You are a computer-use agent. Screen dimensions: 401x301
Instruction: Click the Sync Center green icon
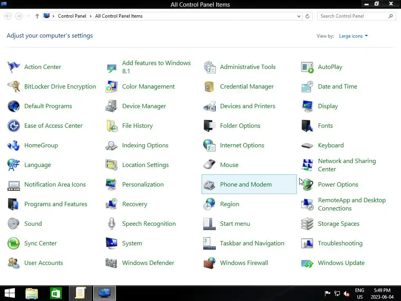(x=14, y=243)
